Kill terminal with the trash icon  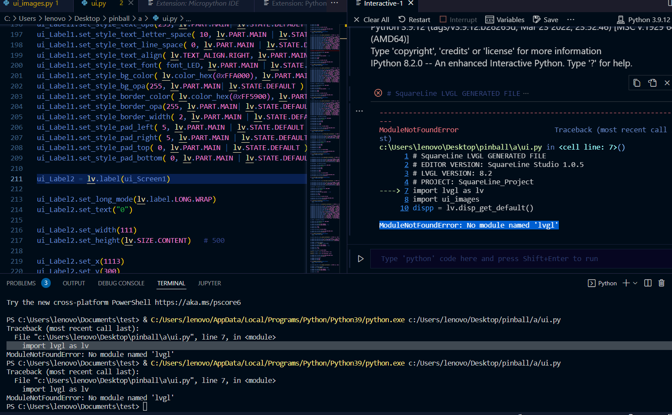(x=661, y=283)
